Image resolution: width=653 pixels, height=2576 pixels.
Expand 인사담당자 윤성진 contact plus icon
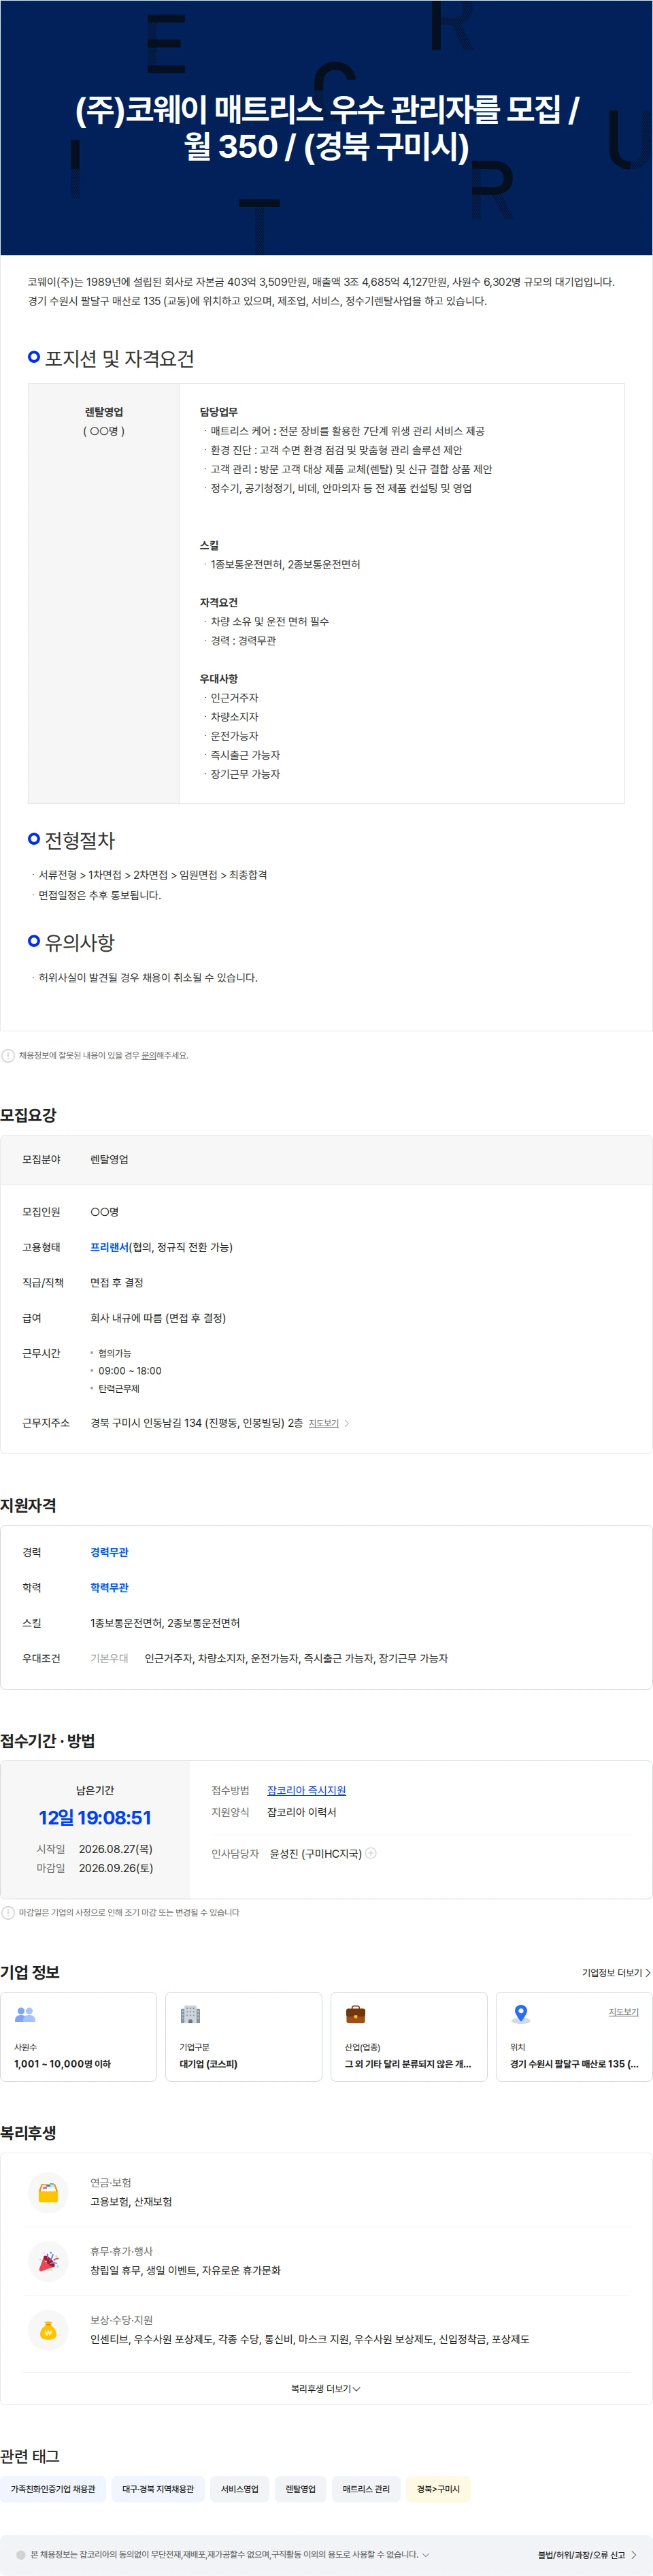371,1853
